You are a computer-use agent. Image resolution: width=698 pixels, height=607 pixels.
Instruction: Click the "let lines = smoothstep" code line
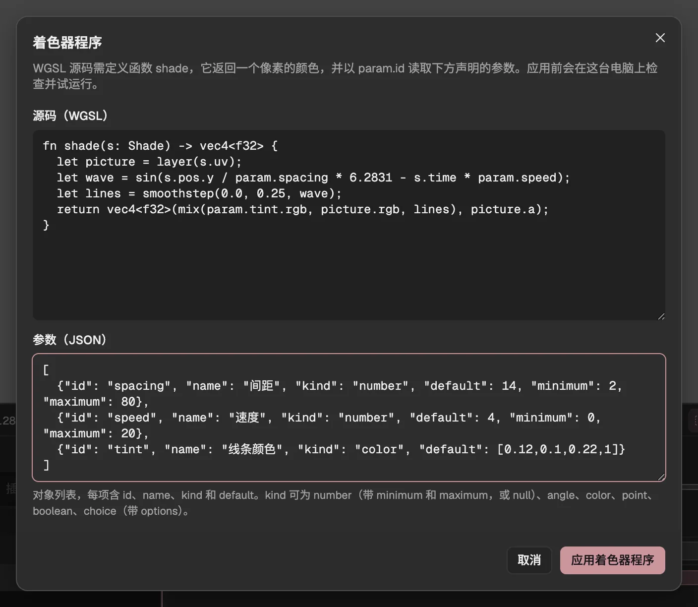(x=199, y=193)
